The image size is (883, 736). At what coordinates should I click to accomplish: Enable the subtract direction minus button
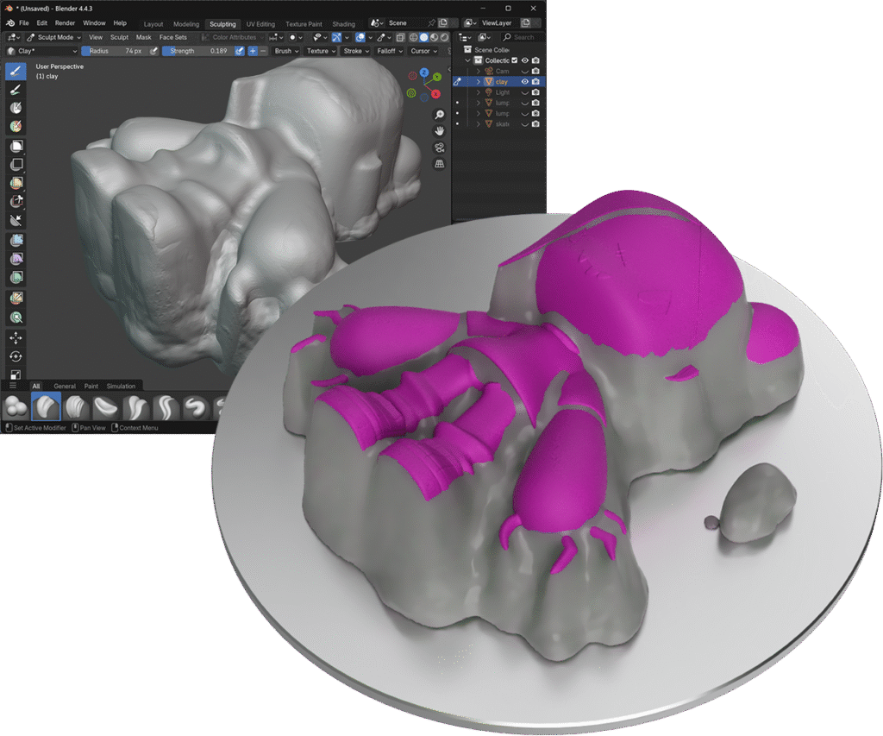(263, 51)
